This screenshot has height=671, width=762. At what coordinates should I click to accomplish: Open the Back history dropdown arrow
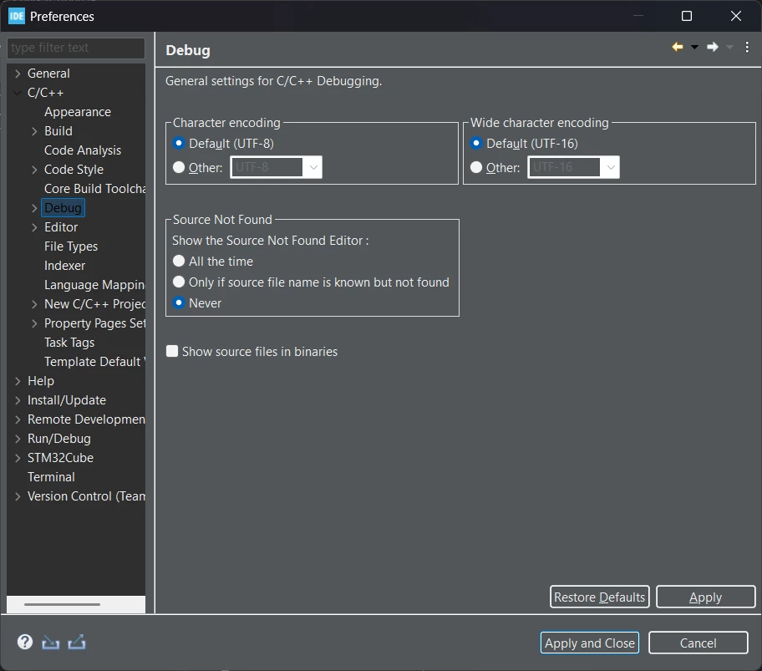coord(694,47)
